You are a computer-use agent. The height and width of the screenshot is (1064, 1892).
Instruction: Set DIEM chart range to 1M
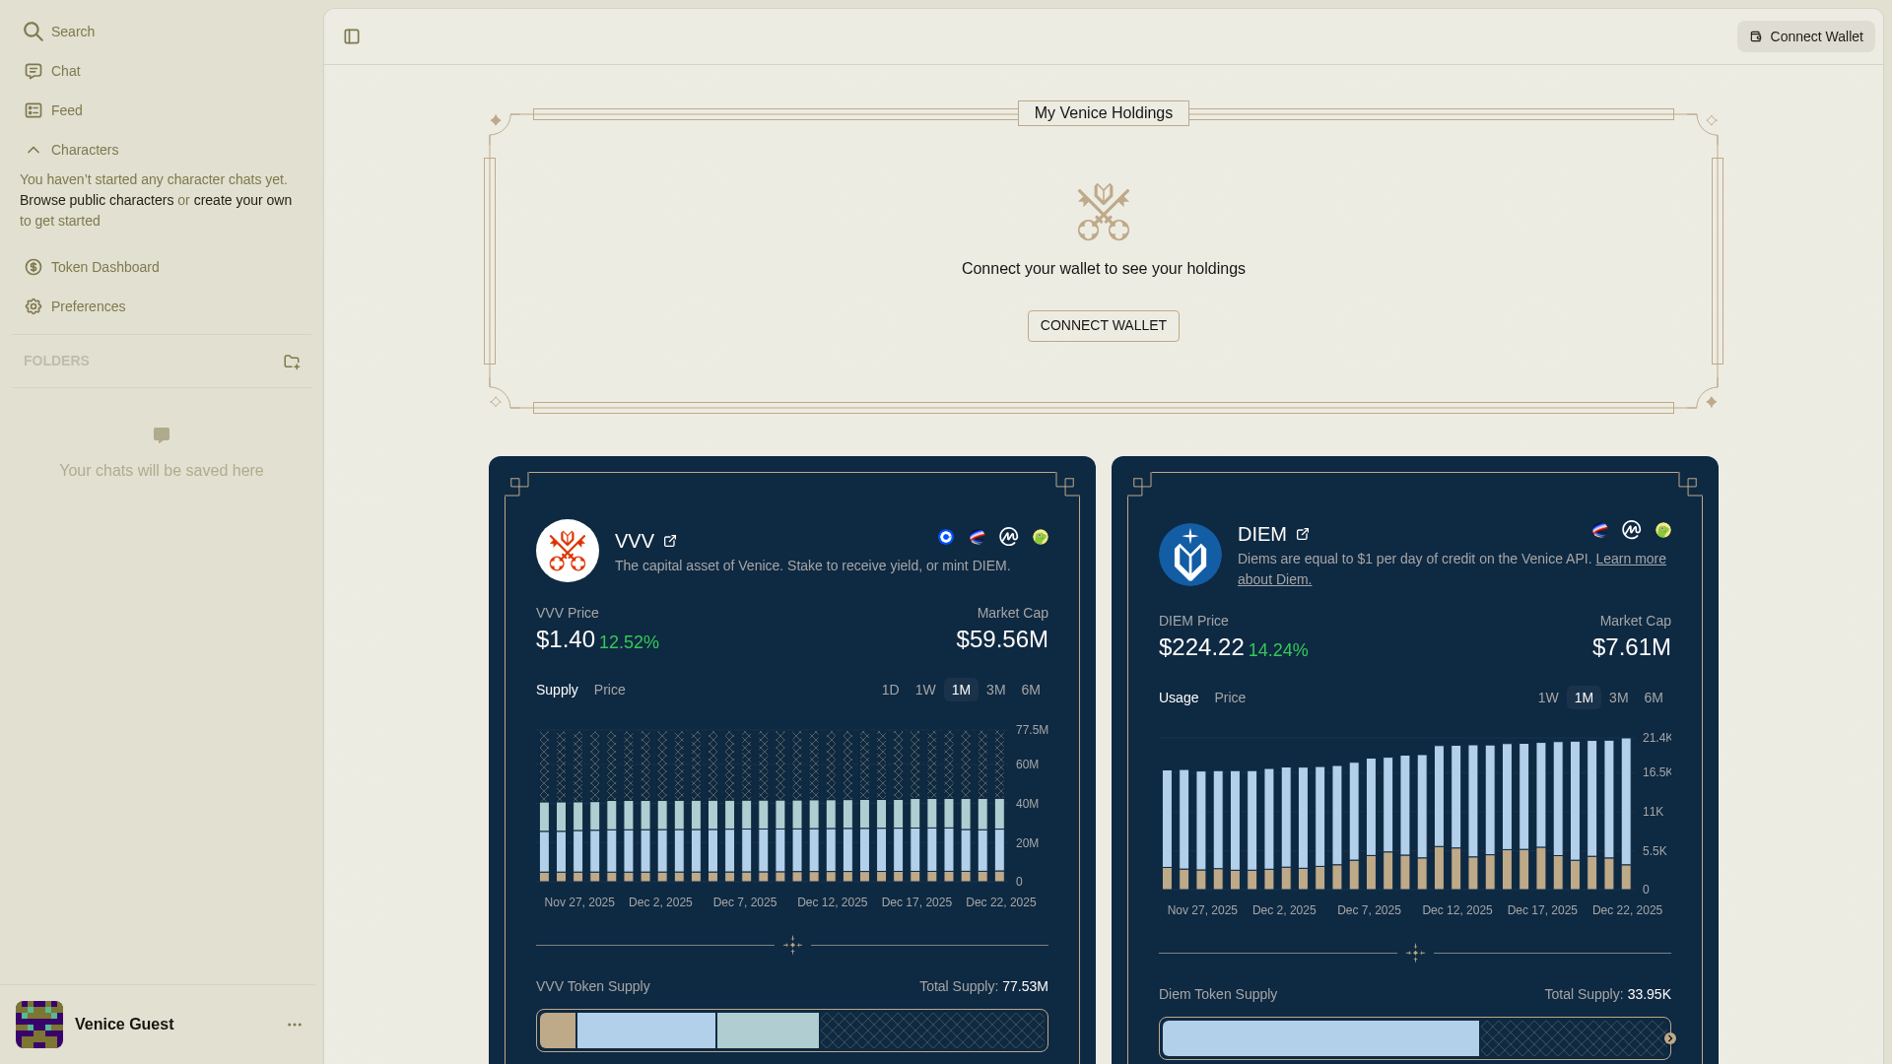(1584, 698)
